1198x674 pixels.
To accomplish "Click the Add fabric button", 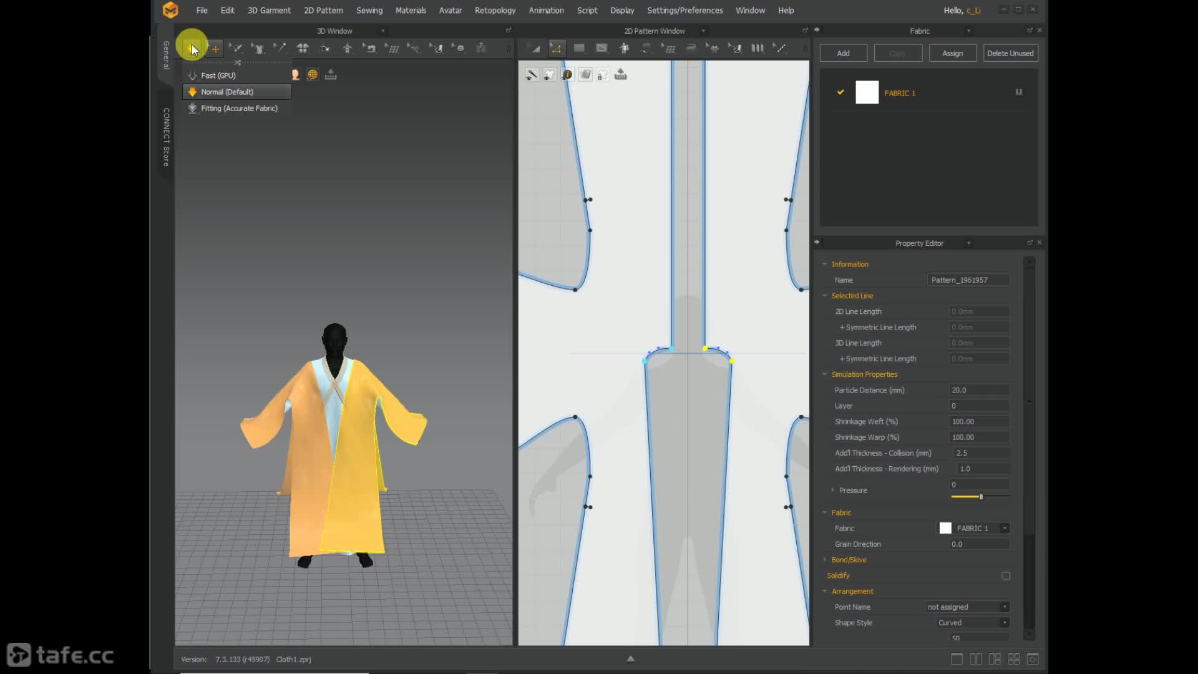I will [843, 53].
